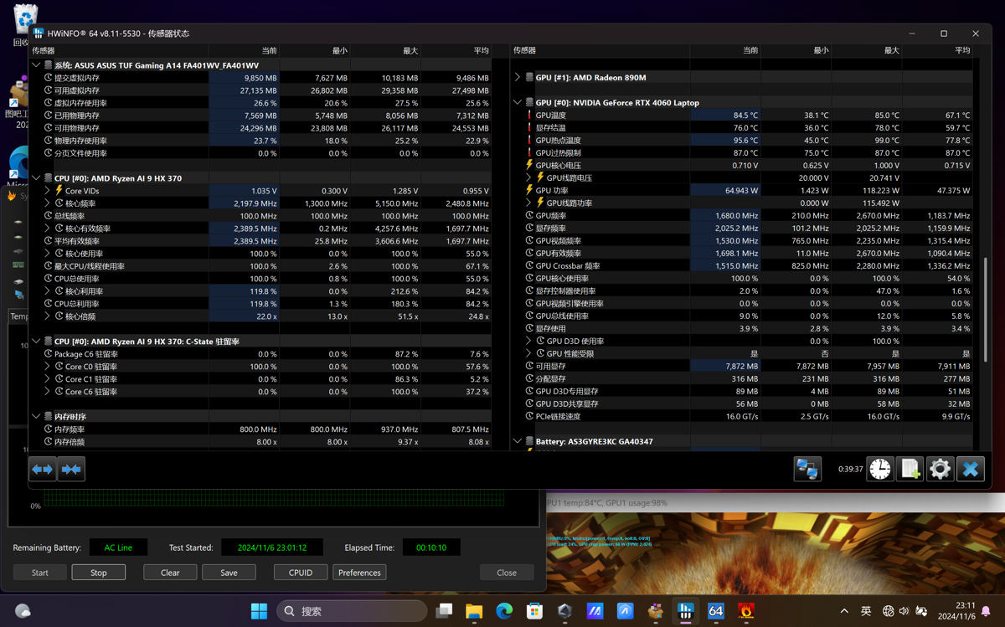The image size is (1005, 627).
Task: Open the weather widget on the taskbar
Action: [x=23, y=611]
